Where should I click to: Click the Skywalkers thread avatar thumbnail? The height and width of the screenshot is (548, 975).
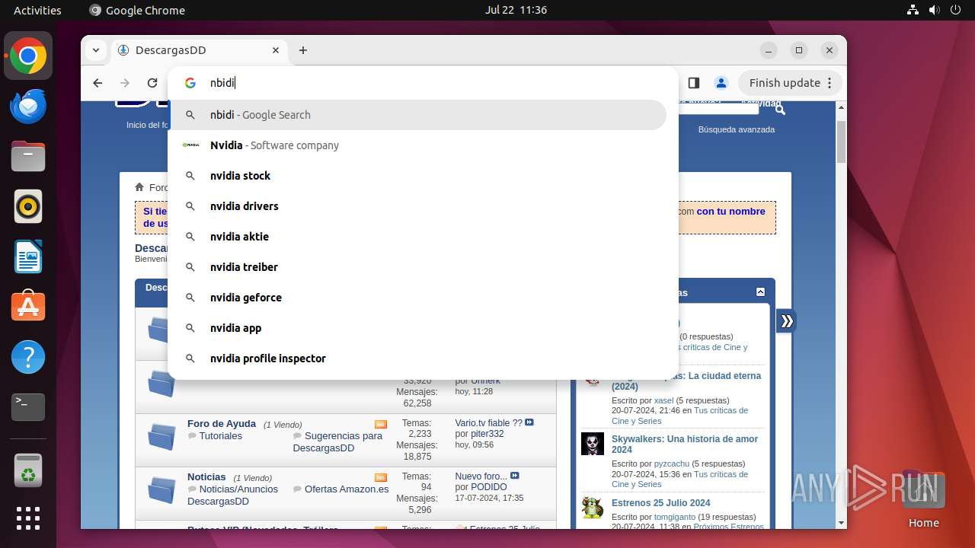tap(593, 444)
